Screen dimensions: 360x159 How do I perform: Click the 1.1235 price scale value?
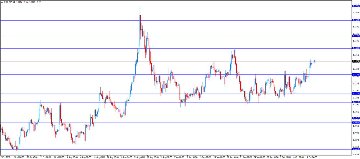pos(356,83)
